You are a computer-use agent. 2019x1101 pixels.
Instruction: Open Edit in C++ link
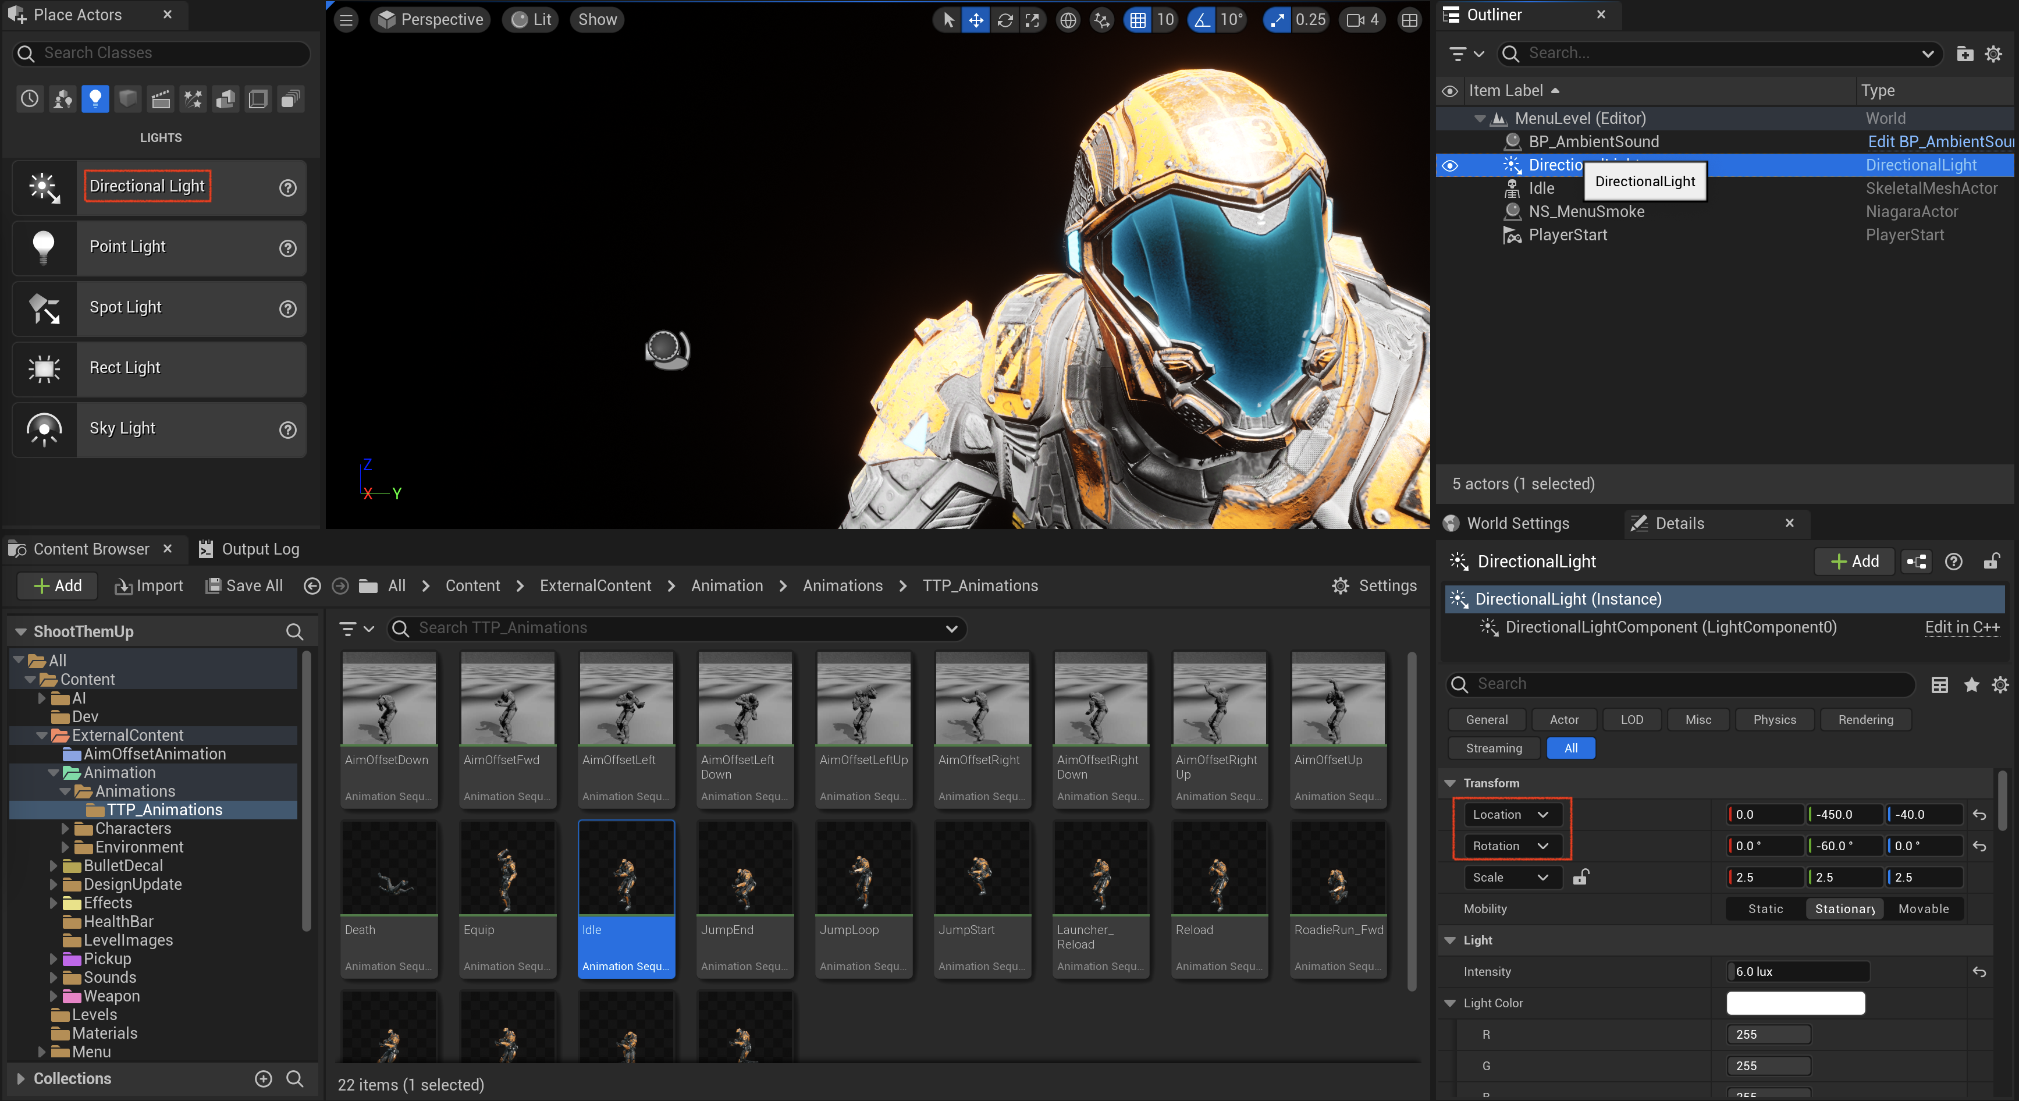1962,627
